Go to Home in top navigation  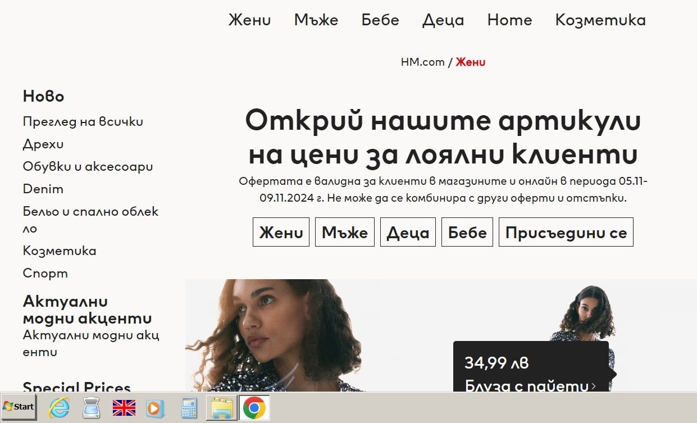click(509, 20)
